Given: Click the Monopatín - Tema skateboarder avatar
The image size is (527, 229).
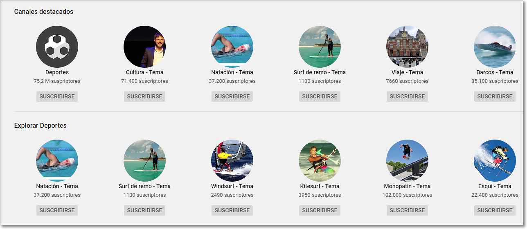Looking at the screenshot, I should point(407,160).
